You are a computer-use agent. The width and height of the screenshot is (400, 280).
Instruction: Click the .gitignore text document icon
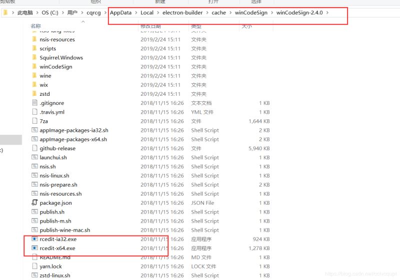34,103
